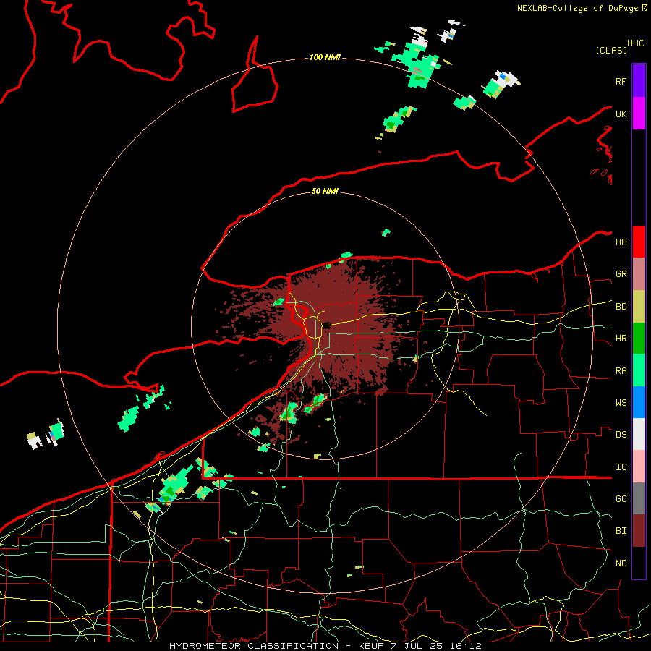Click the HA red legend swatch

click(x=639, y=242)
